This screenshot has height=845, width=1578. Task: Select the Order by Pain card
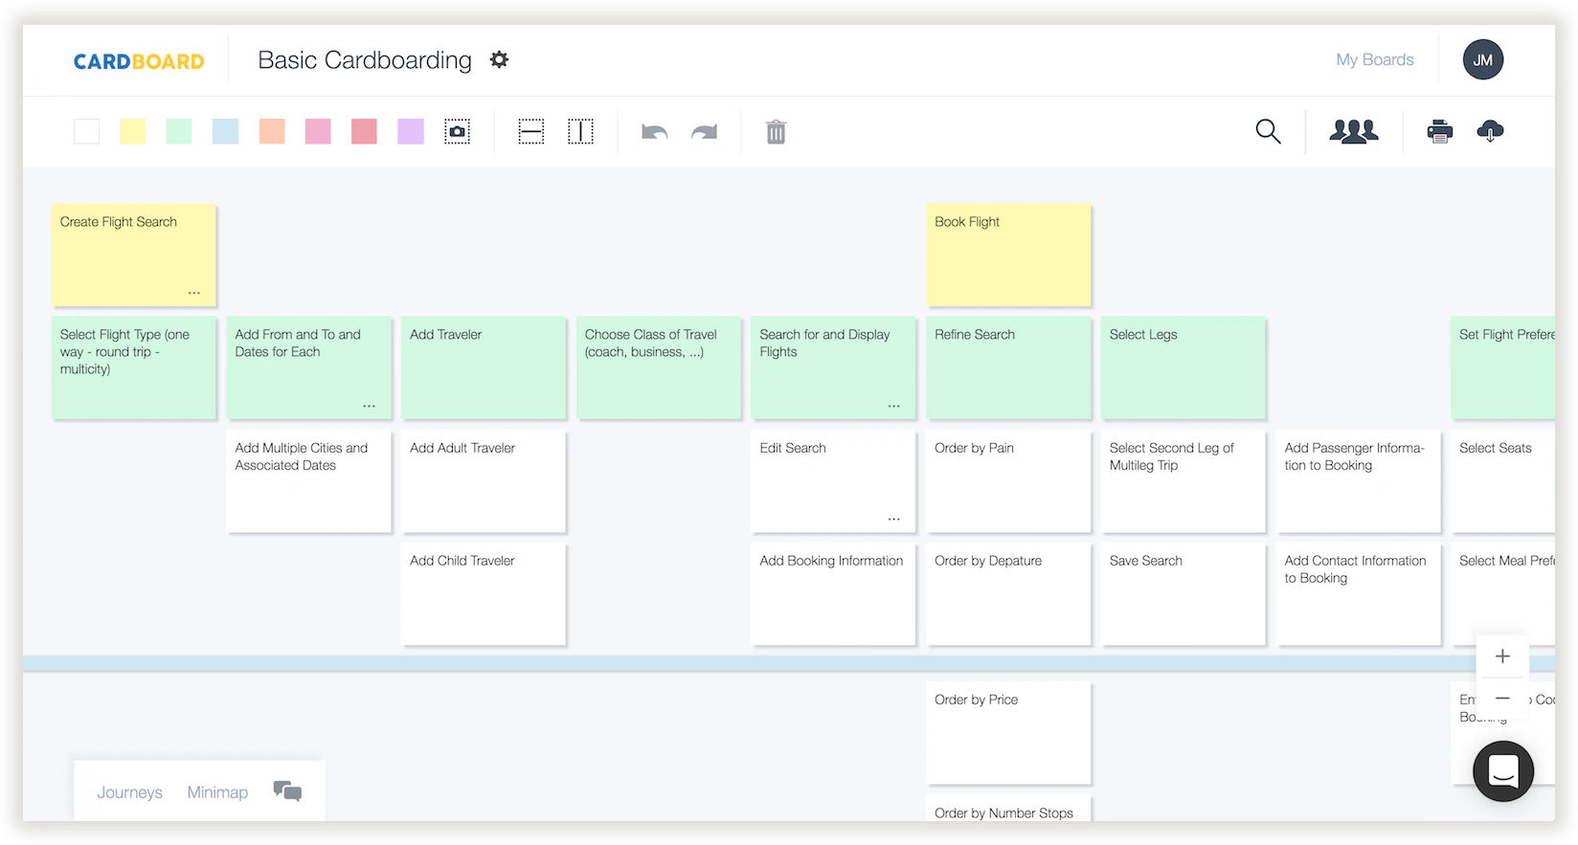(1008, 480)
